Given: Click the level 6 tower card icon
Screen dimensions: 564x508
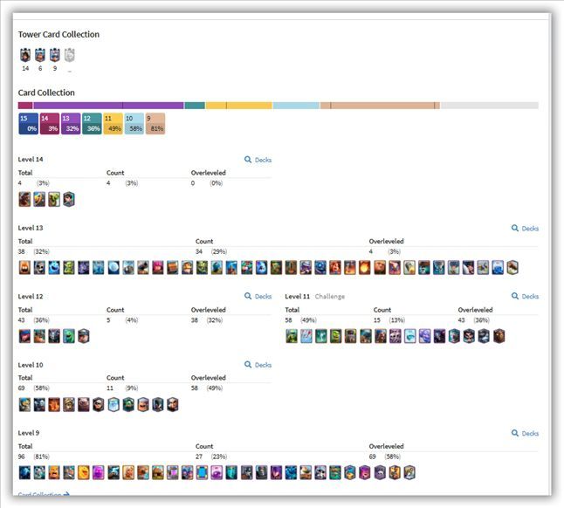Looking at the screenshot, I should point(40,55).
